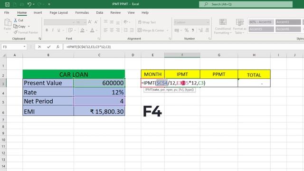Click Decrease Decimal icon
Screen dimensions: 304x171
(207, 30)
